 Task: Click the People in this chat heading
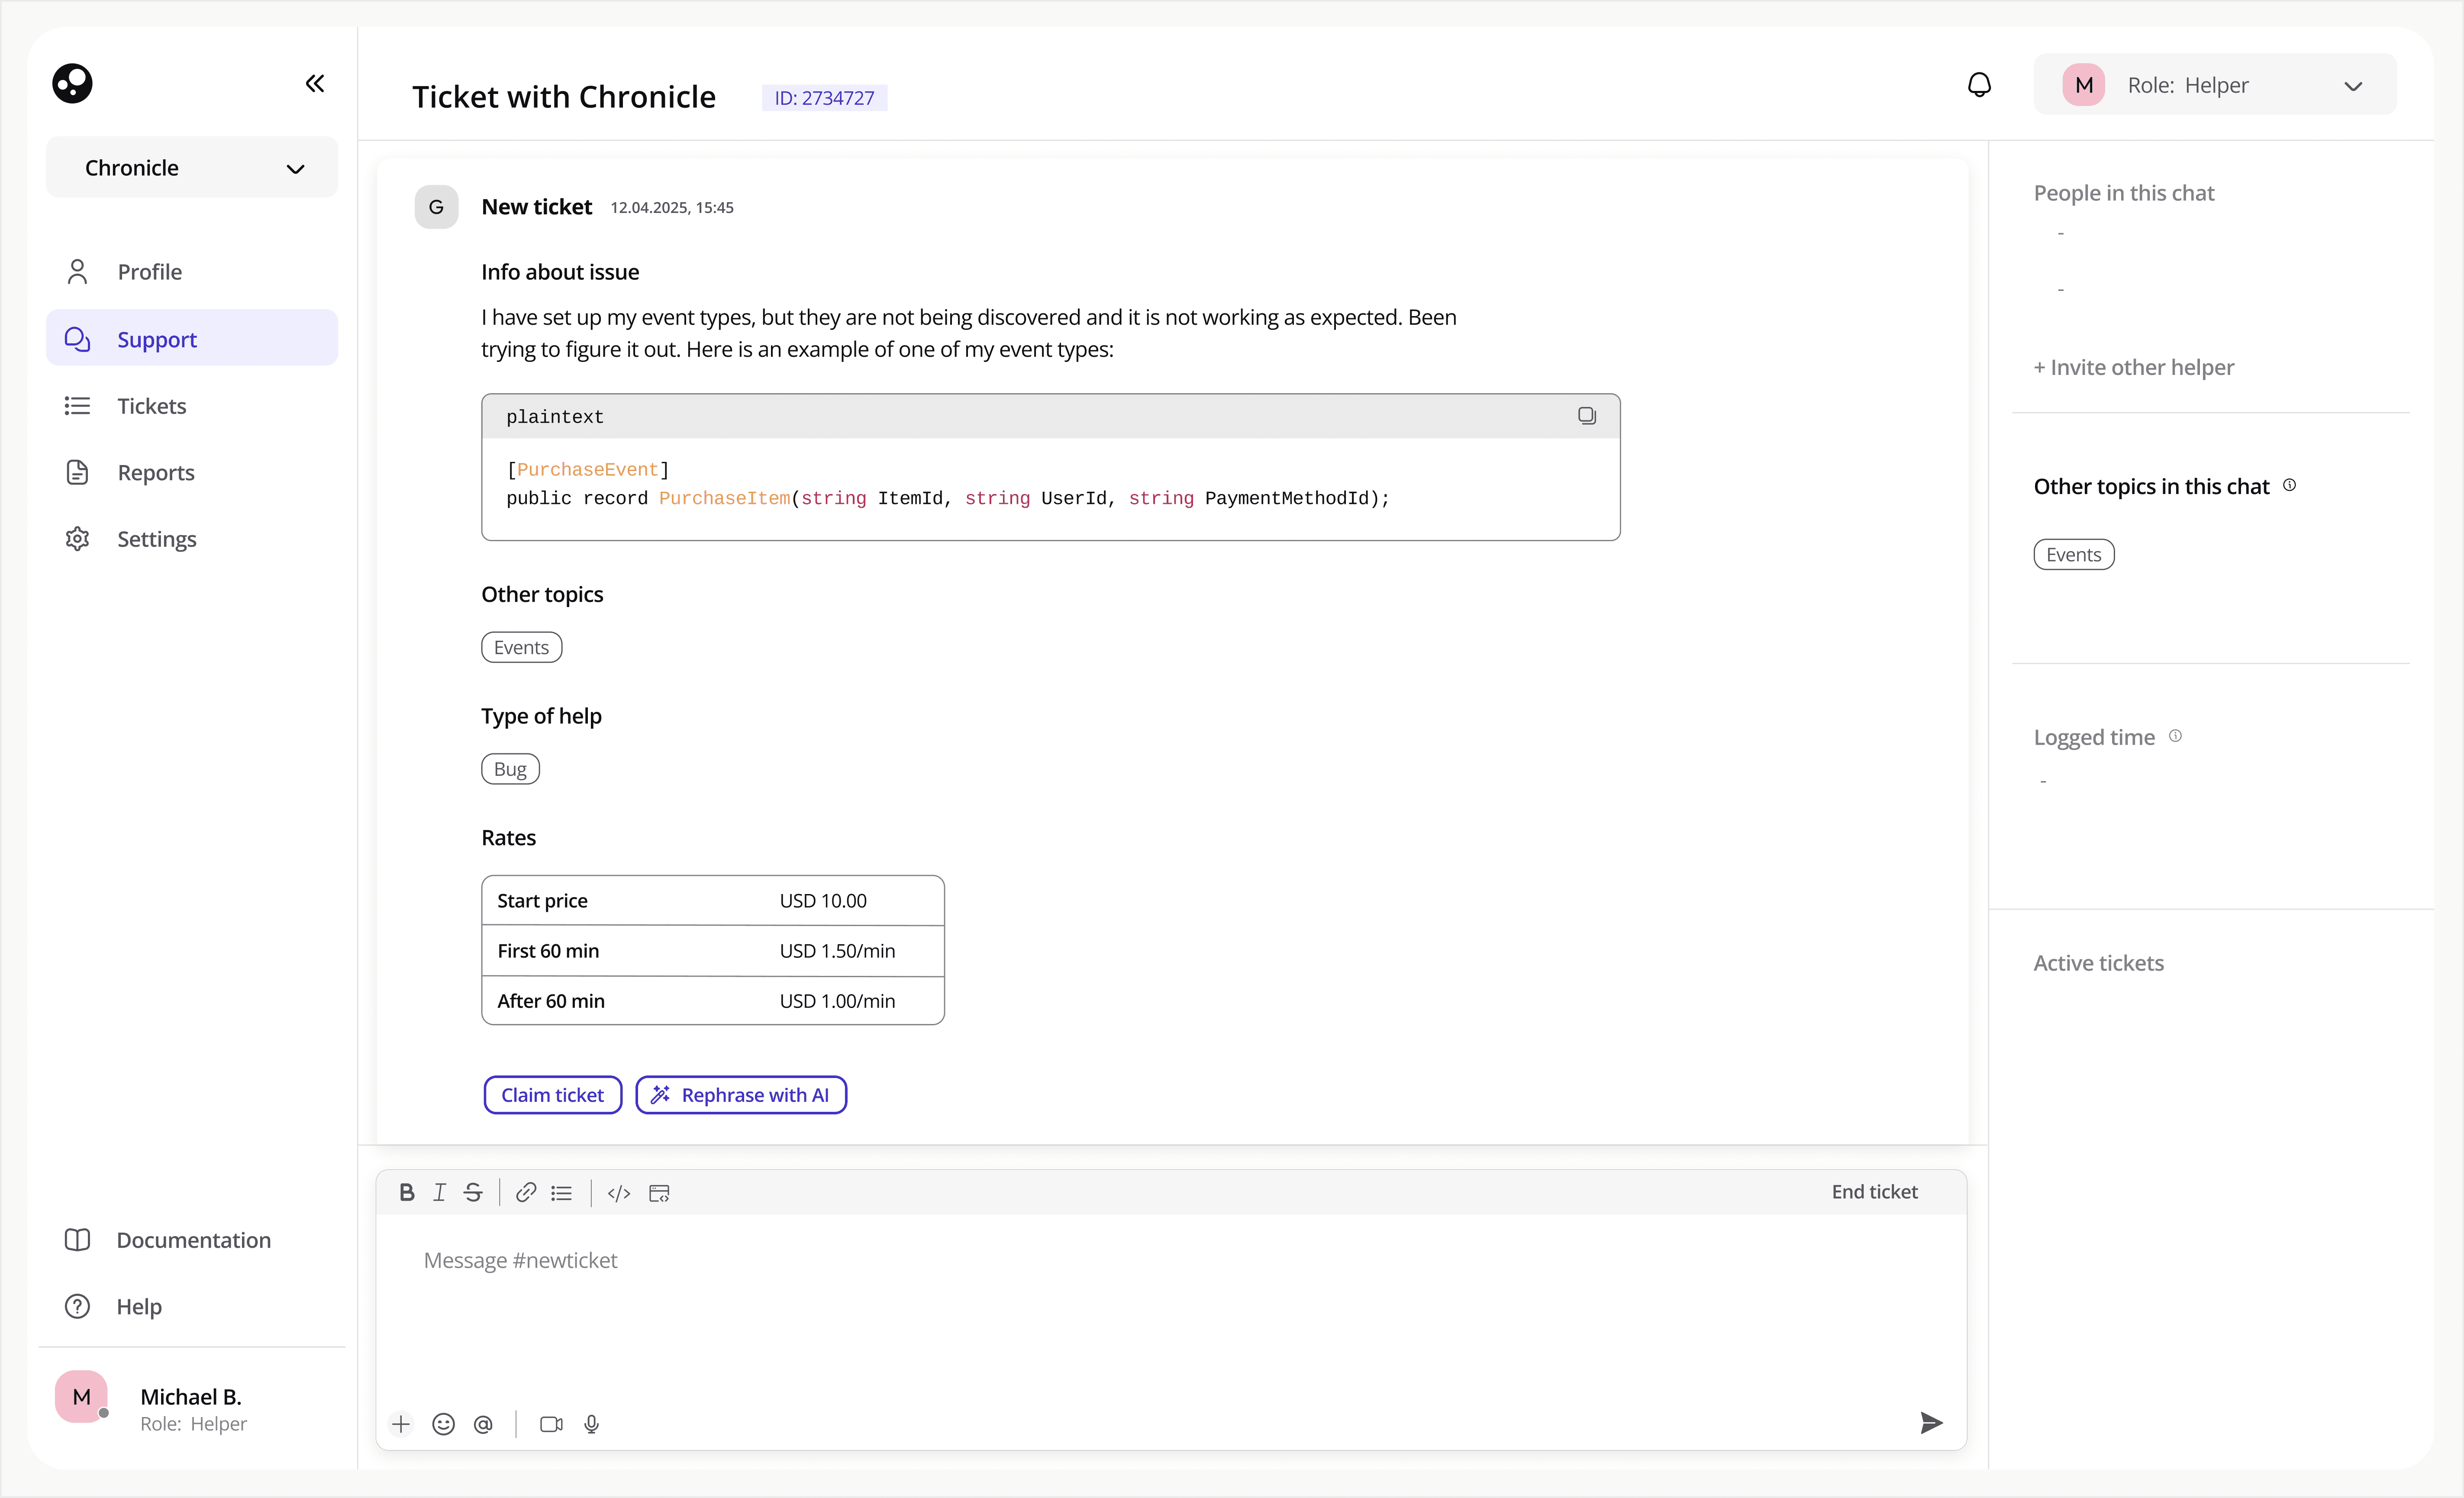tap(2124, 193)
